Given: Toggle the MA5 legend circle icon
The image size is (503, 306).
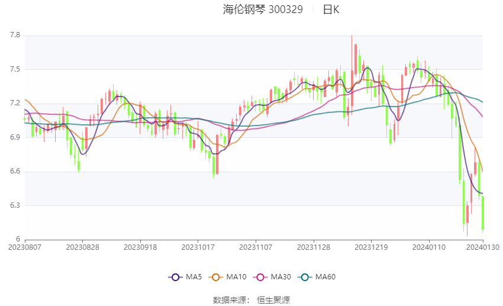Looking at the screenshot, I should 175,277.
